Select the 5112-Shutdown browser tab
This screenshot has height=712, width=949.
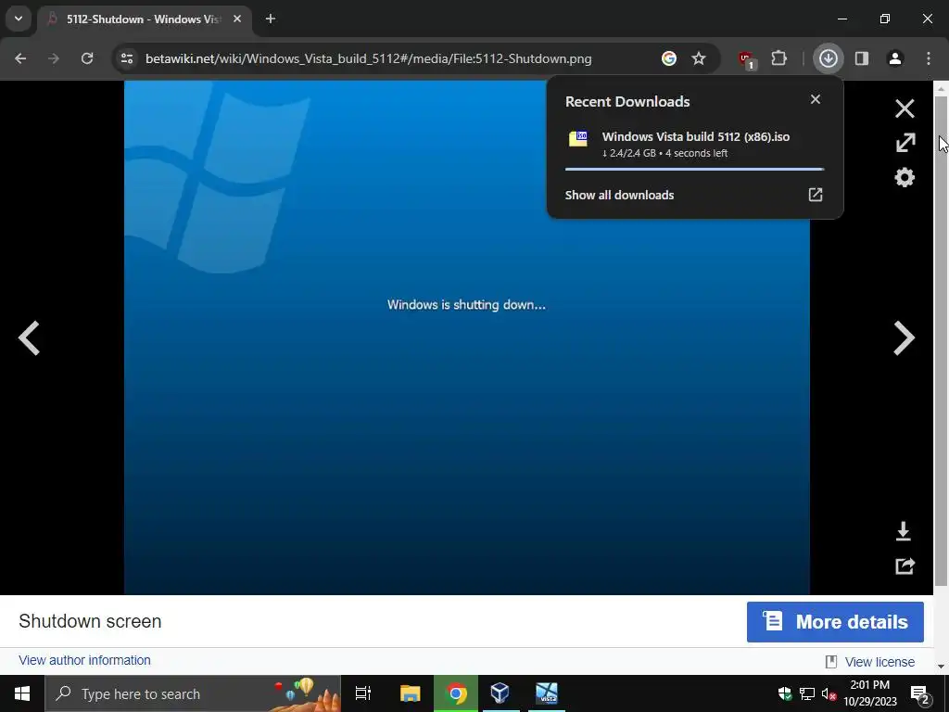pos(144,19)
